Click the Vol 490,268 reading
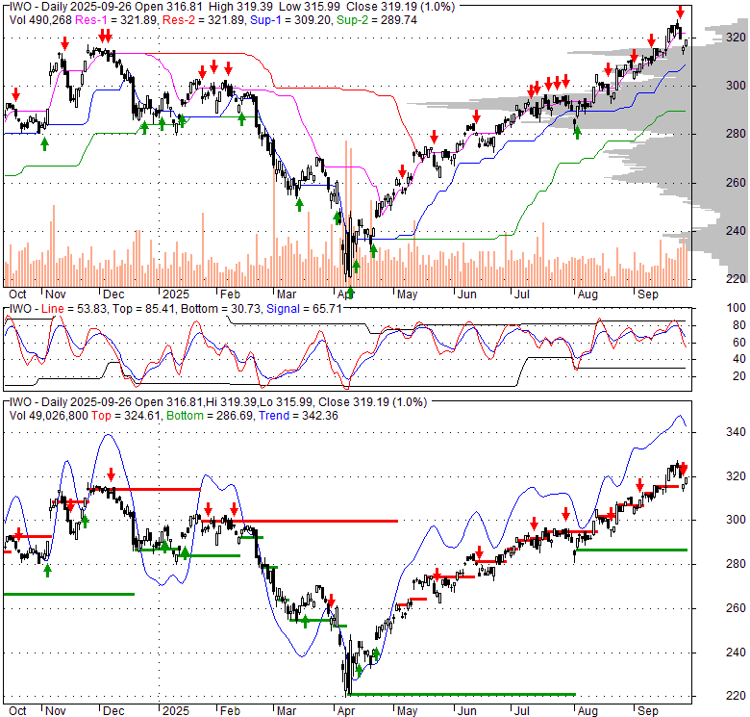The width and height of the screenshot is (750, 717). coord(40,20)
